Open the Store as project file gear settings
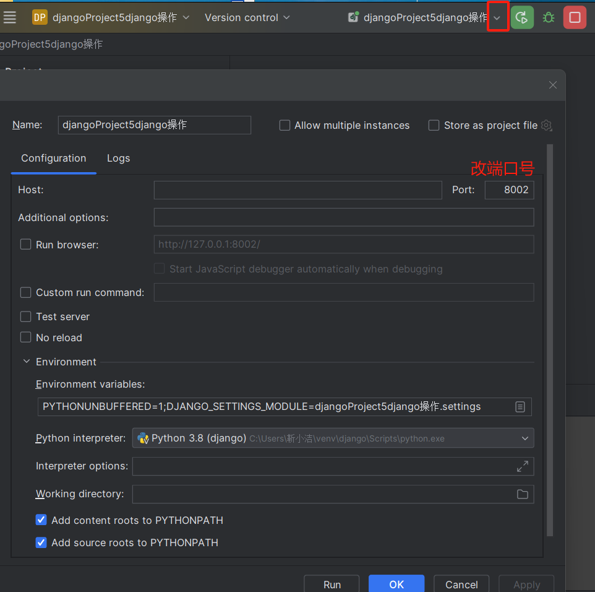The width and height of the screenshot is (595, 592). (x=546, y=125)
